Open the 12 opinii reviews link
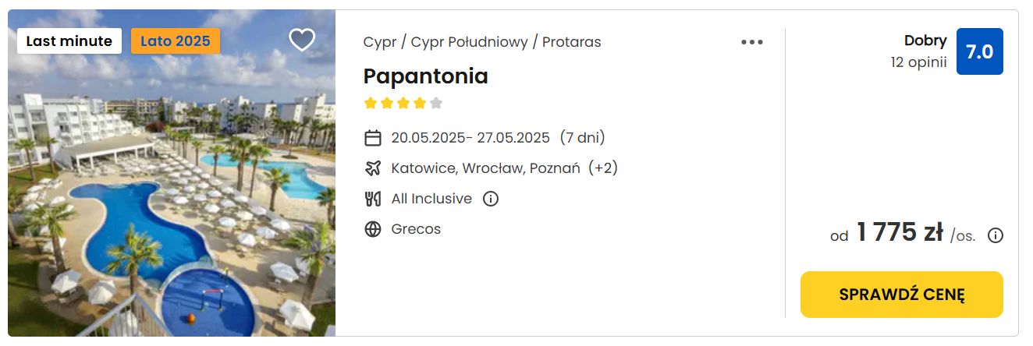The width and height of the screenshot is (1033, 346). tap(919, 62)
